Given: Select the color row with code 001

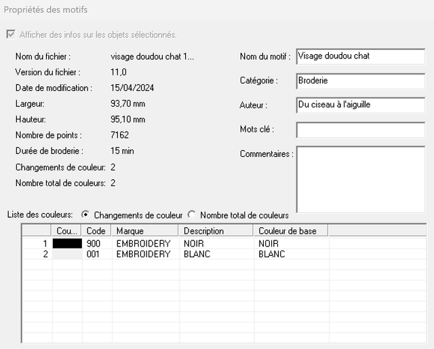Looking at the screenshot, I should click(x=96, y=255).
